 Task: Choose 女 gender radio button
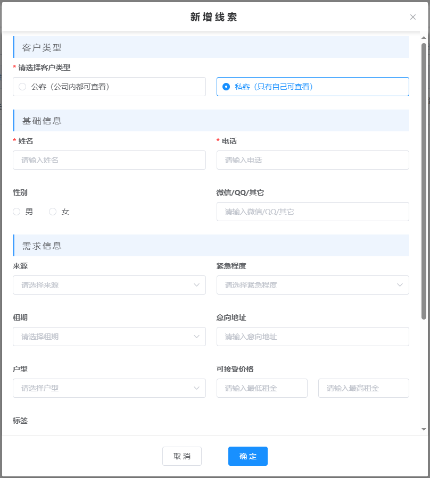[x=53, y=212]
